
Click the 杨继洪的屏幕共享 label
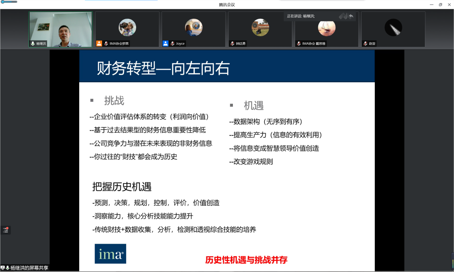pos(29,268)
